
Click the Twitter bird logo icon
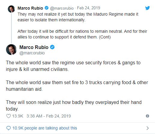[147, 8]
